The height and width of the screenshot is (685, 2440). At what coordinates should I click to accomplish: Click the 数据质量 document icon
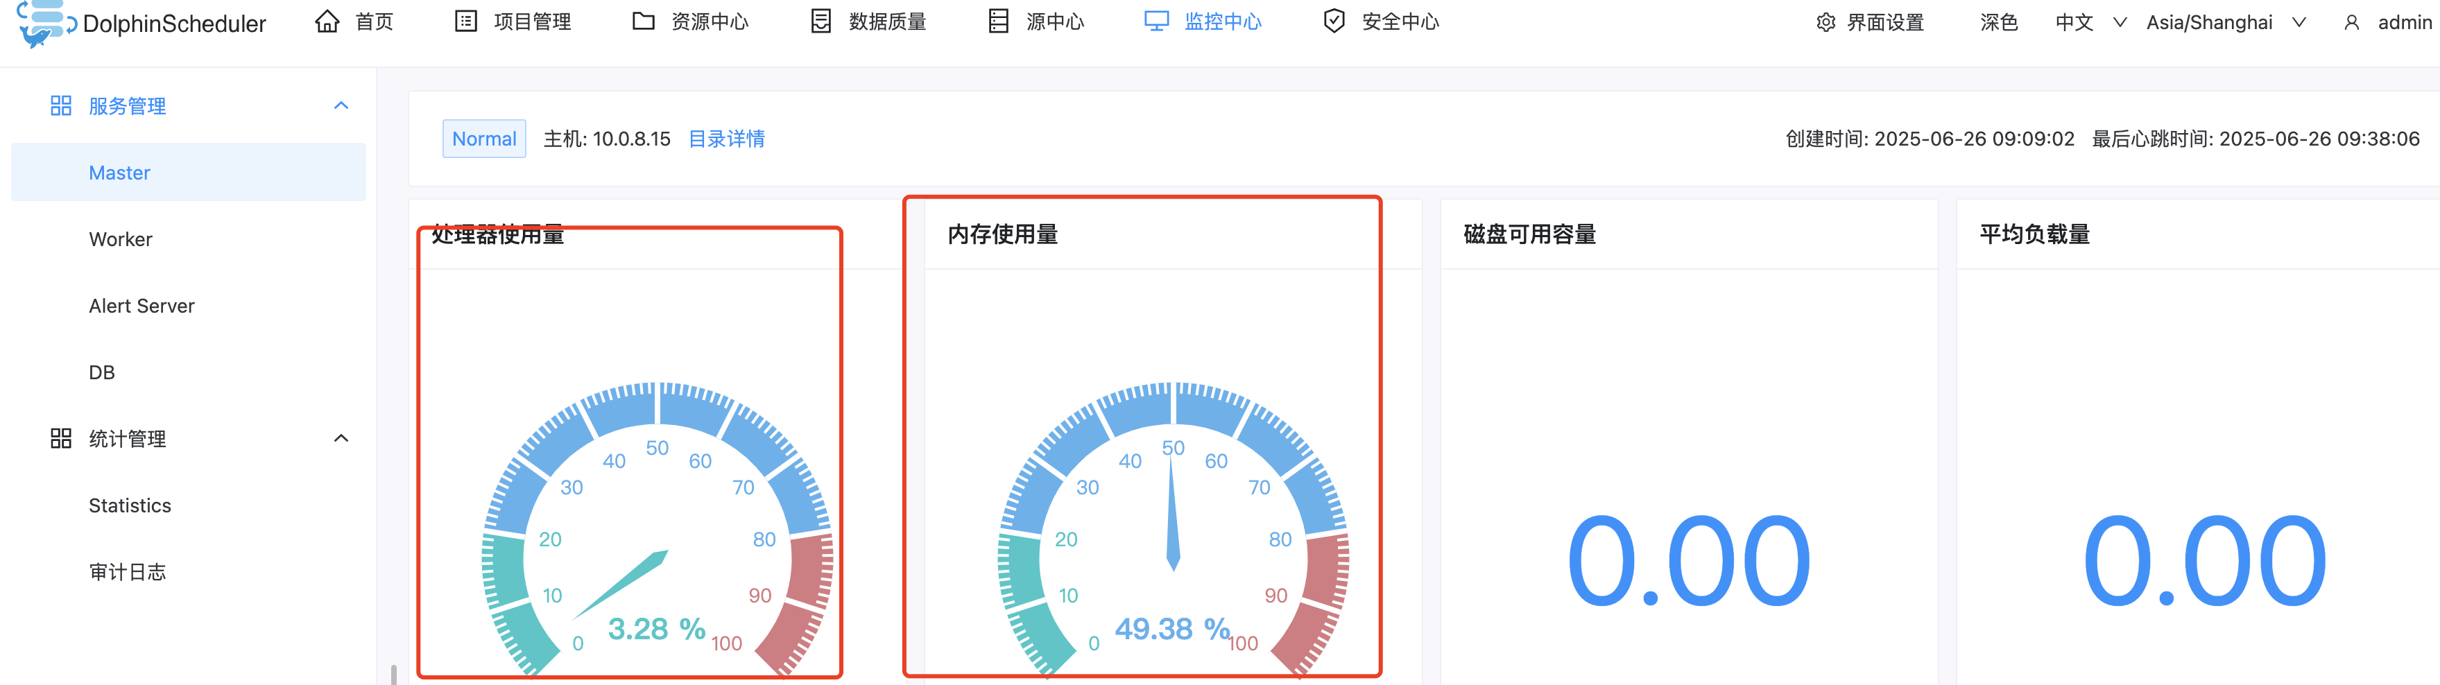pyautogui.click(x=821, y=21)
